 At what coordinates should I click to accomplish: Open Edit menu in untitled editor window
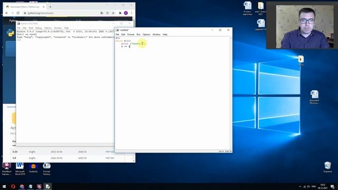[x=123, y=34]
